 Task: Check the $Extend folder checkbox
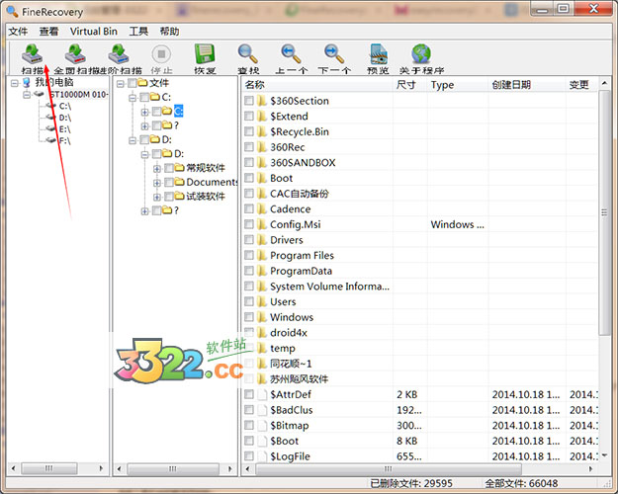(249, 117)
